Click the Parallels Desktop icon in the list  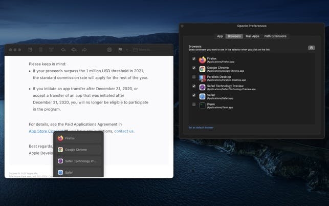tap(202, 78)
